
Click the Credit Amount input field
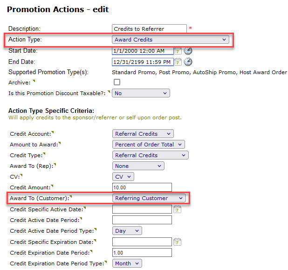142,187
